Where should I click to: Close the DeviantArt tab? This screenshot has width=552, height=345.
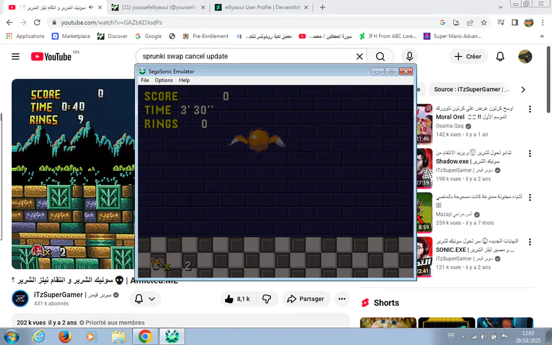point(306,7)
